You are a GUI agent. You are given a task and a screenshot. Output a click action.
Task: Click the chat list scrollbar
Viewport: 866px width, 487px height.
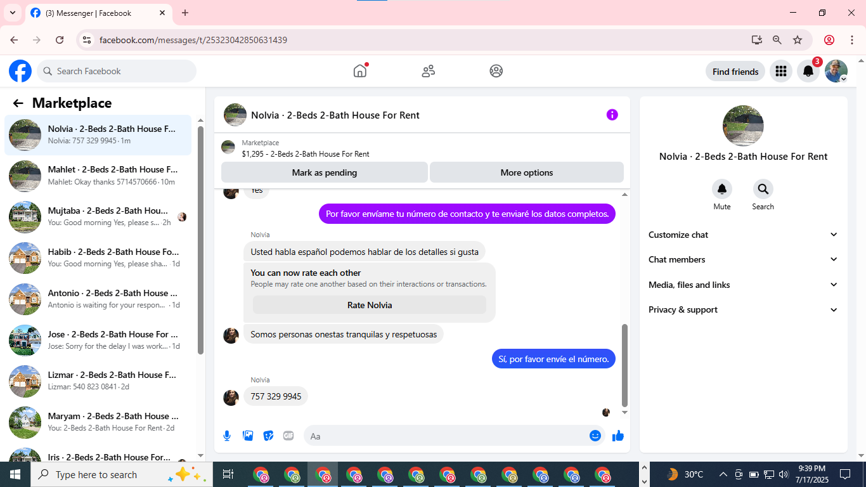(200, 240)
